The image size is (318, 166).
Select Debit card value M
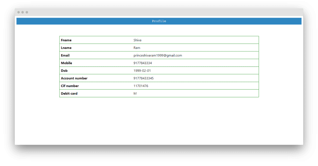(135, 93)
